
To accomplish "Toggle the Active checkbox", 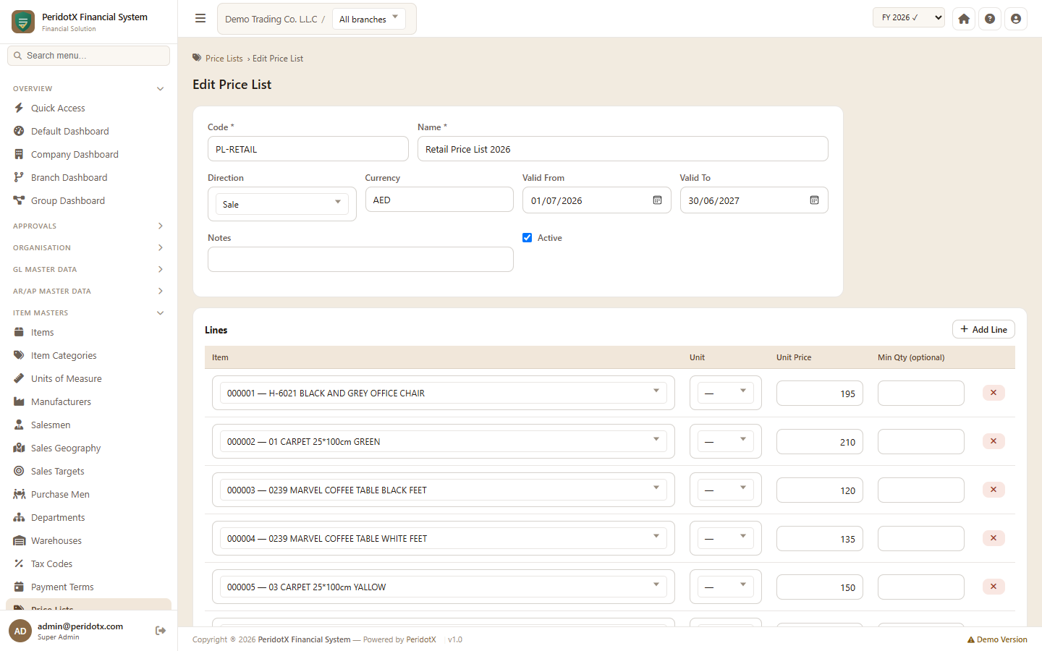I will [528, 238].
